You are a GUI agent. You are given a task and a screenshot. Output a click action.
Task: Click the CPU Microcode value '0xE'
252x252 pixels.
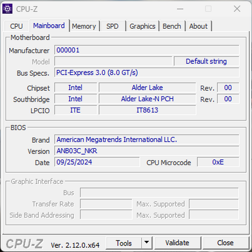click(218, 162)
